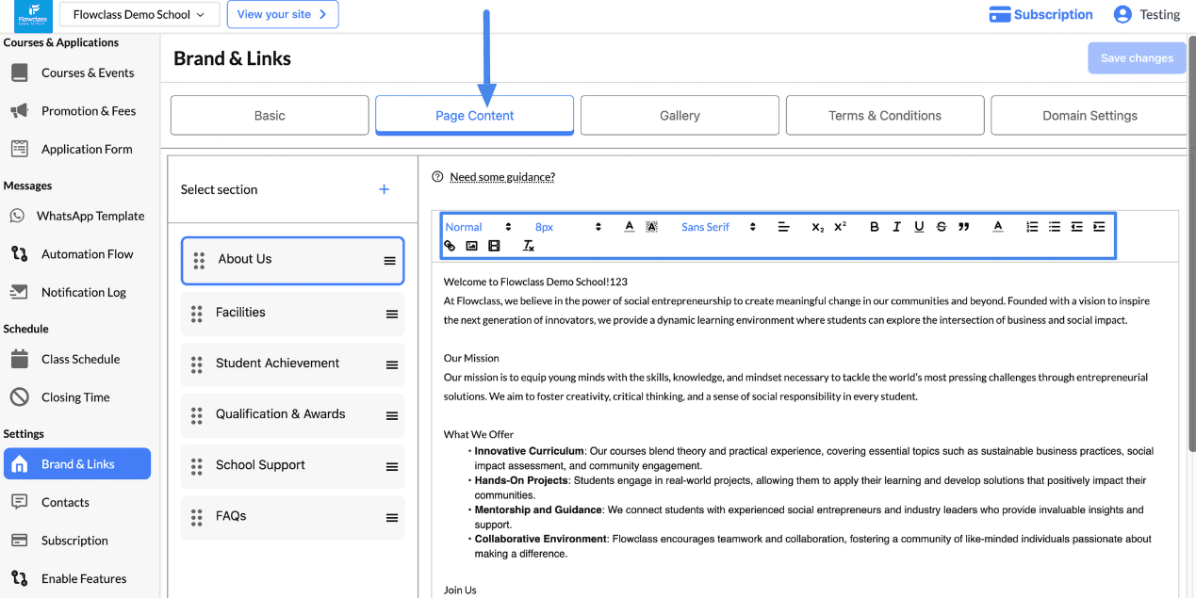Open the Facilities section options menu
The width and height of the screenshot is (1196, 598).
coord(392,314)
